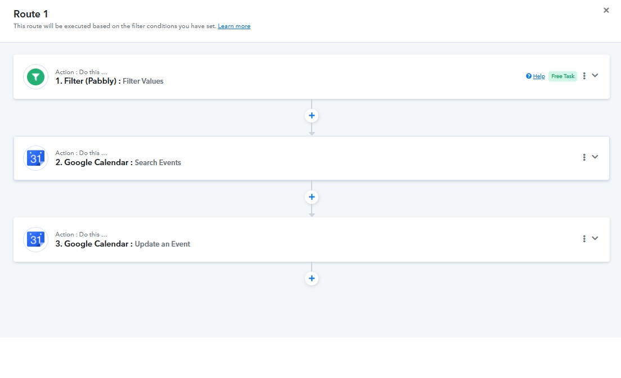The image size is (621, 378).
Task: Click the Route 1 heading
Action: pyautogui.click(x=31, y=13)
